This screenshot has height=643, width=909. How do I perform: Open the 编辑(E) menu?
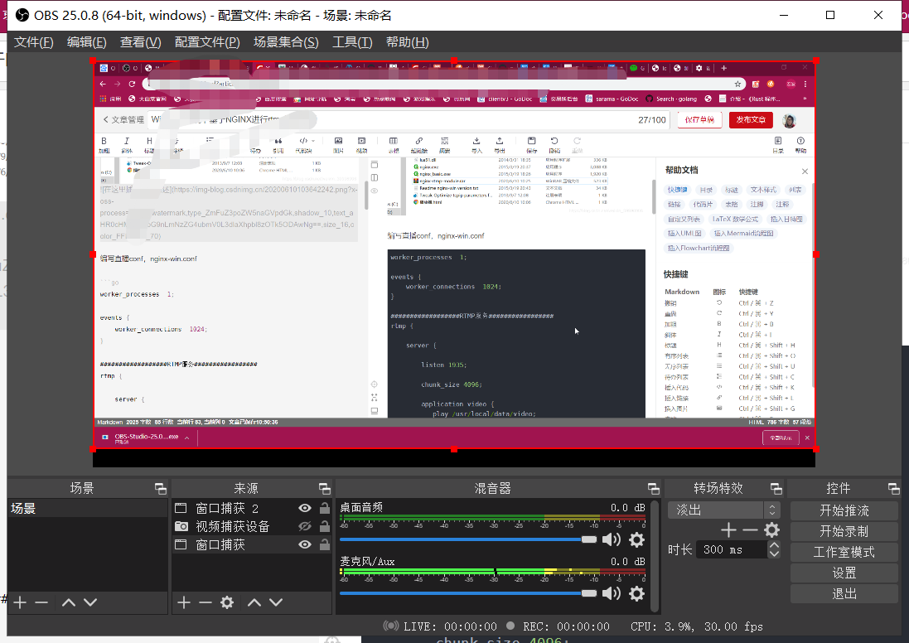(86, 42)
